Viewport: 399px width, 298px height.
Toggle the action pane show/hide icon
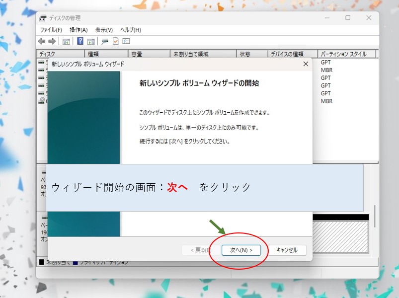[91, 41]
